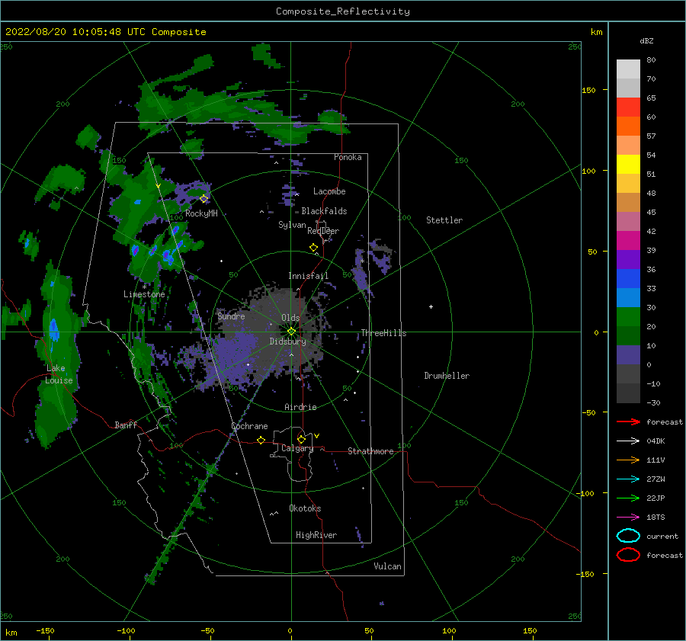Click the white 04DK arrow symbol
686x641 pixels.
coord(628,441)
